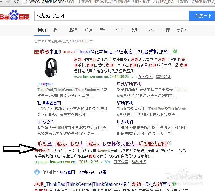
Task: Click the 百度一下 search button
Action: tap(202, 16)
